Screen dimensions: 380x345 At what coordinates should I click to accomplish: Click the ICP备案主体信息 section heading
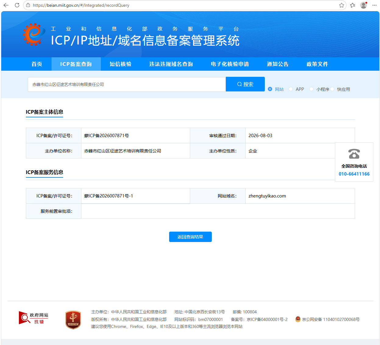(44, 112)
